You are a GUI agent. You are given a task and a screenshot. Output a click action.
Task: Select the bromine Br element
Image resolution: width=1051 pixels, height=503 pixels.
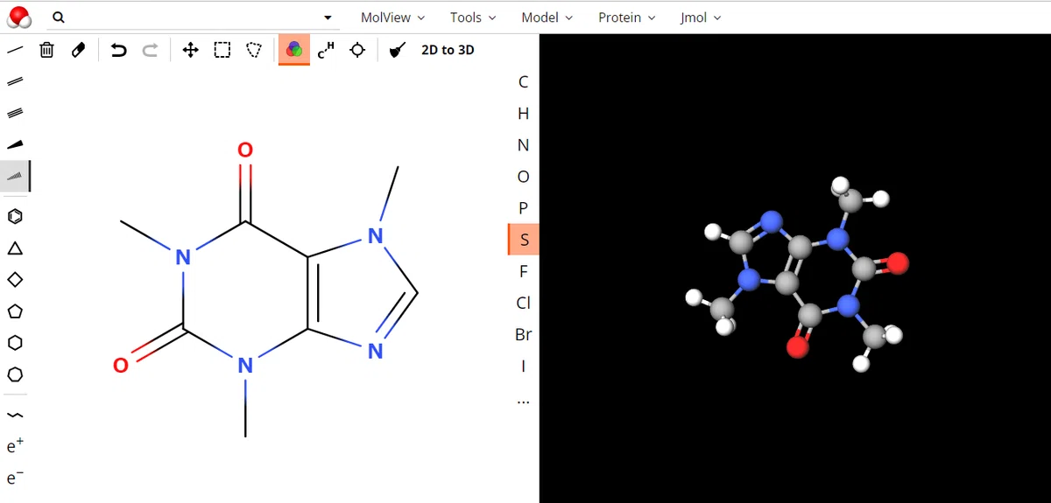click(x=524, y=334)
